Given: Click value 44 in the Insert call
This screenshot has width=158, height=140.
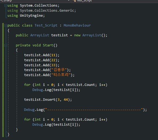Looking at the screenshot, I should [x=66, y=100].
